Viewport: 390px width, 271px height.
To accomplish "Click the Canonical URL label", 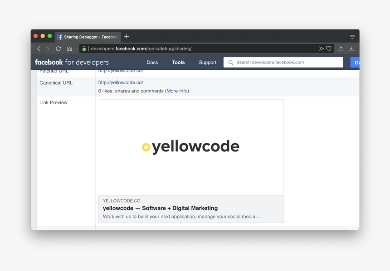I will tap(56, 83).
